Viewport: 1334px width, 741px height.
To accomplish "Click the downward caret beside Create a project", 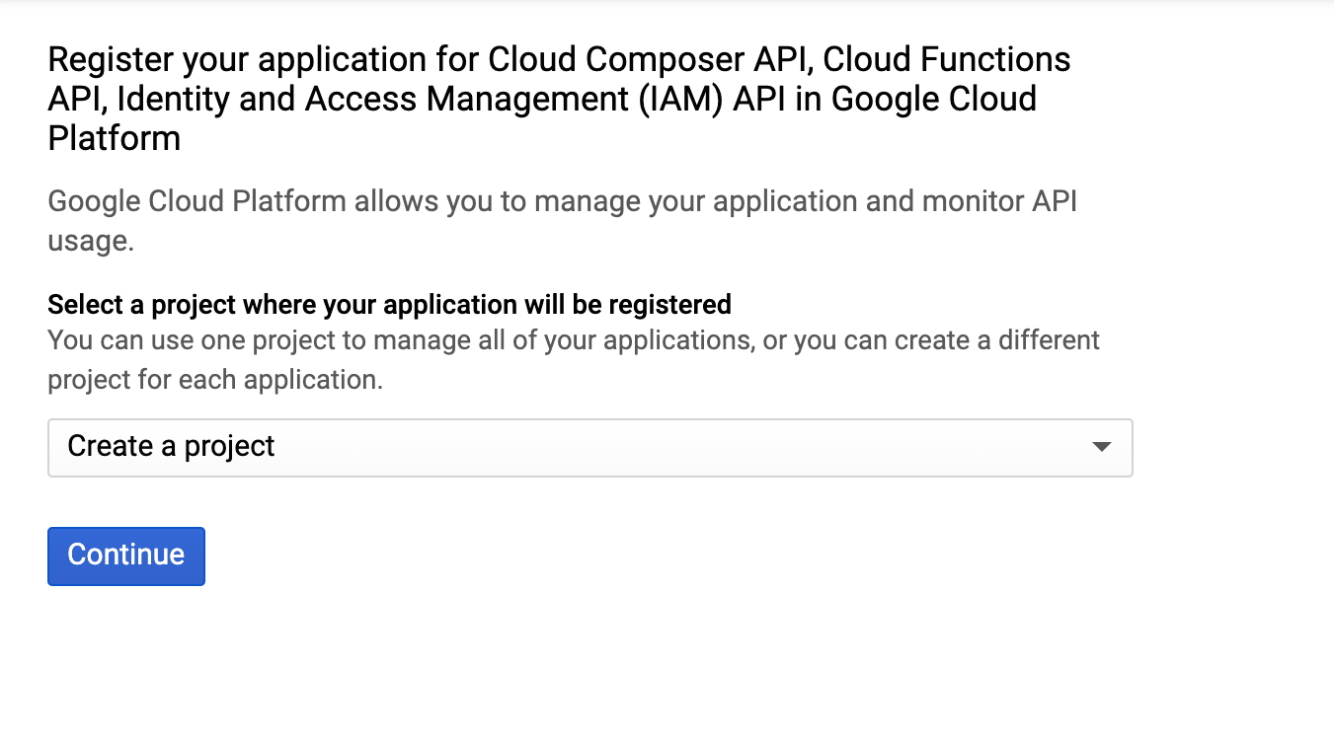I will (1104, 448).
